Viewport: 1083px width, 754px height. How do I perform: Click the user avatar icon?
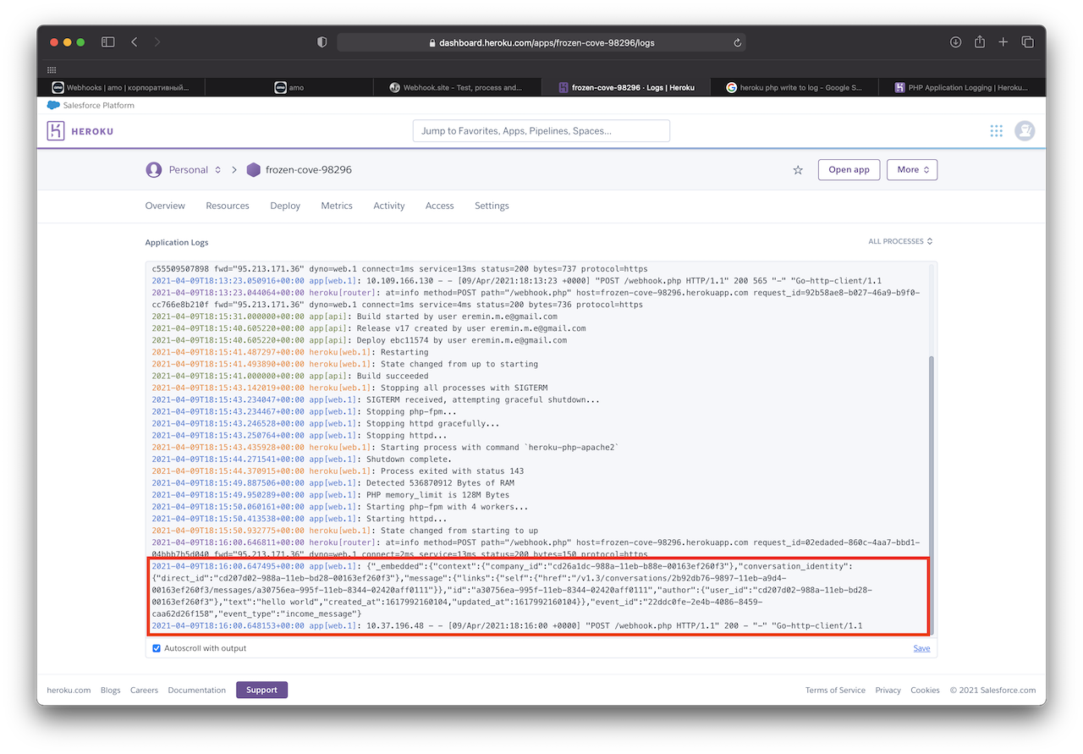coord(1025,130)
